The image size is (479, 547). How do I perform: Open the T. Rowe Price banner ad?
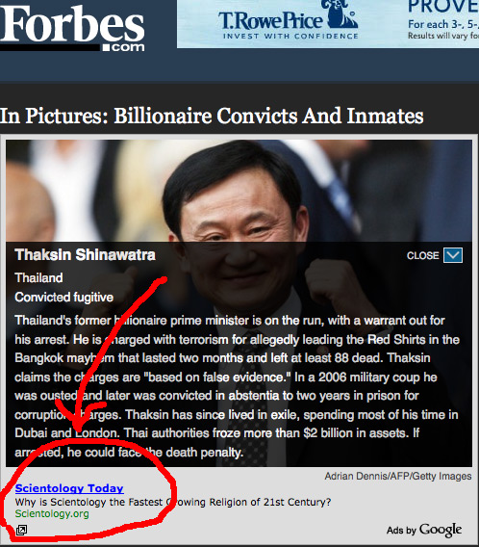pos(328,24)
